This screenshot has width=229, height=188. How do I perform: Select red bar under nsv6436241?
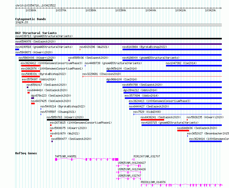pos(152,120)
